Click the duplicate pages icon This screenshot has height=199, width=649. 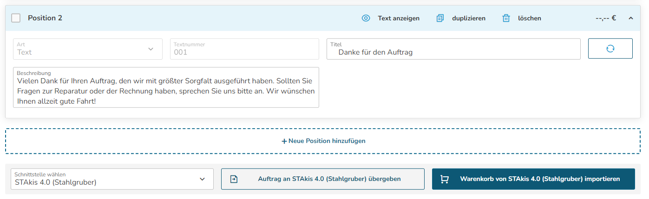click(440, 18)
